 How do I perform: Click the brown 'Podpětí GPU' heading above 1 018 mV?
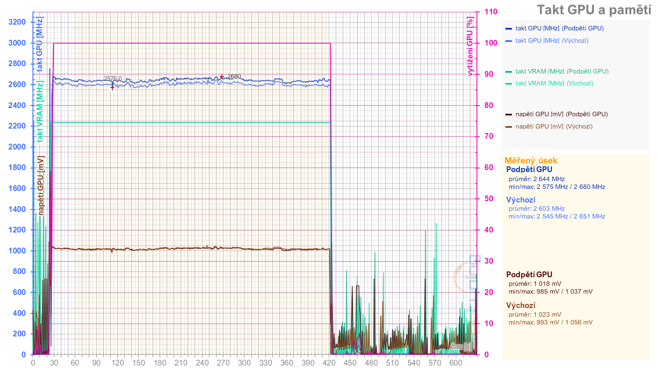pyautogui.click(x=529, y=274)
